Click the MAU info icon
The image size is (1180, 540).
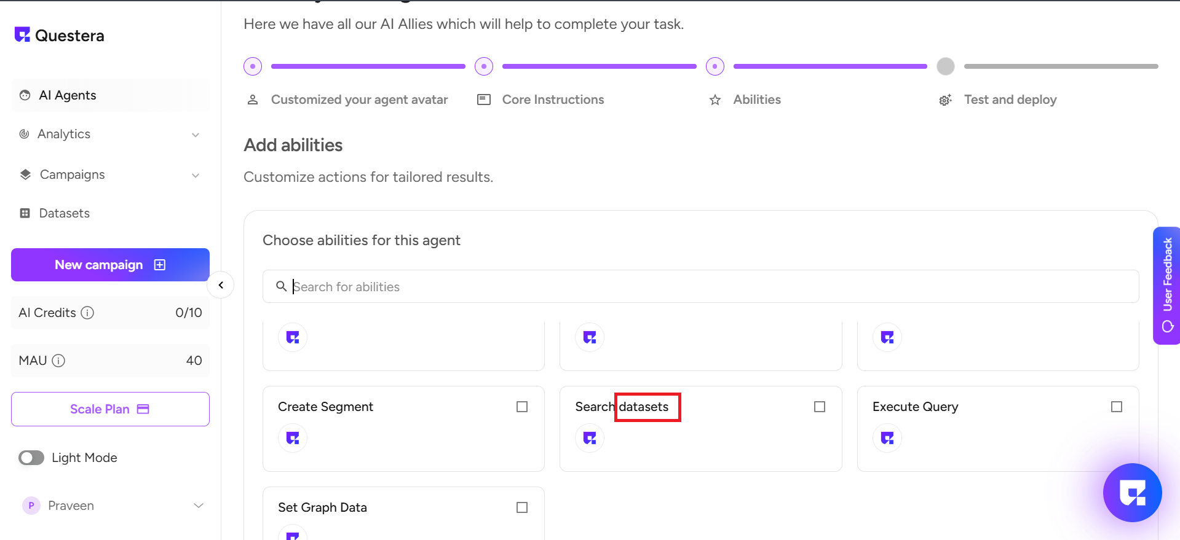click(58, 361)
